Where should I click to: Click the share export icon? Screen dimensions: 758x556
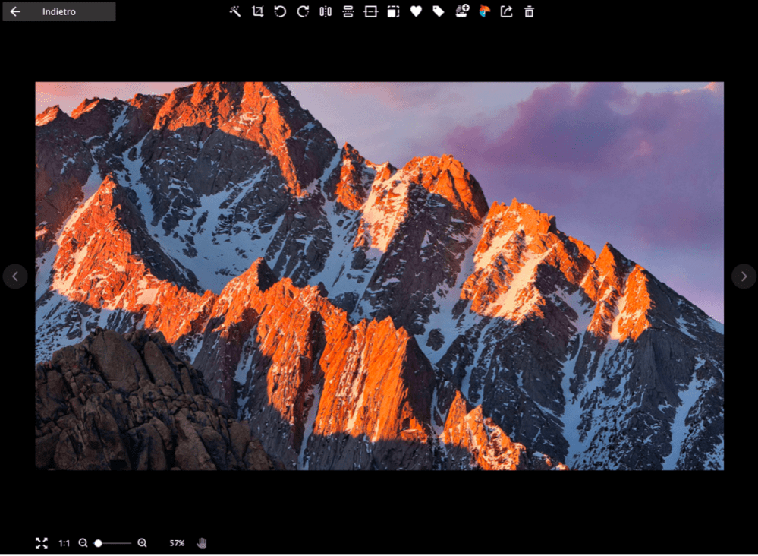[x=506, y=11]
